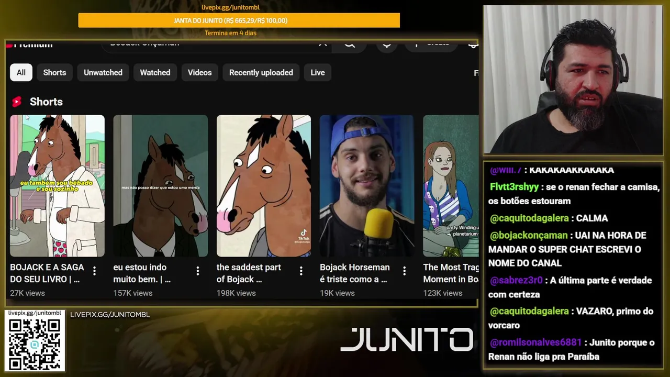
Task: Click the JANTA DO JUNITO donation progress bar
Action: pos(239,20)
